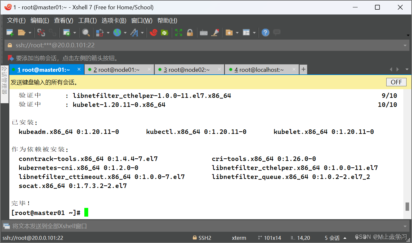This screenshot has width=412, height=243.
Task: Click the globe encoding icon
Action: pyautogui.click(x=117, y=33)
